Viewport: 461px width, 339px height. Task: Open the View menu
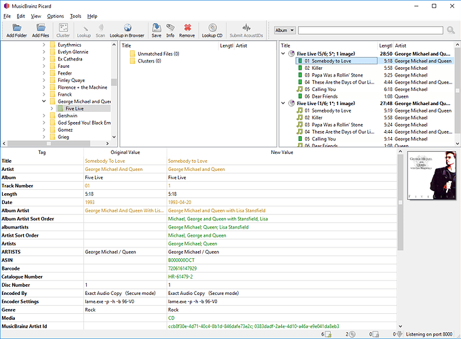[36, 16]
